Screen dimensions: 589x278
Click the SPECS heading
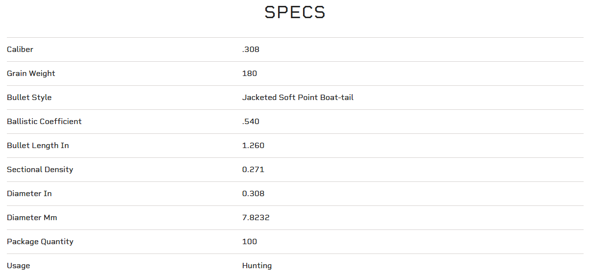pos(295,13)
